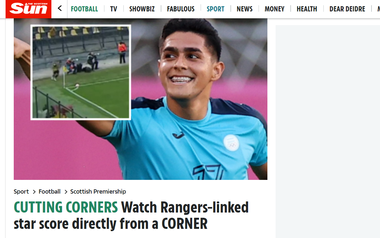The height and width of the screenshot is (238, 380).
Task: Select the Sport nav item
Action: [x=215, y=9]
